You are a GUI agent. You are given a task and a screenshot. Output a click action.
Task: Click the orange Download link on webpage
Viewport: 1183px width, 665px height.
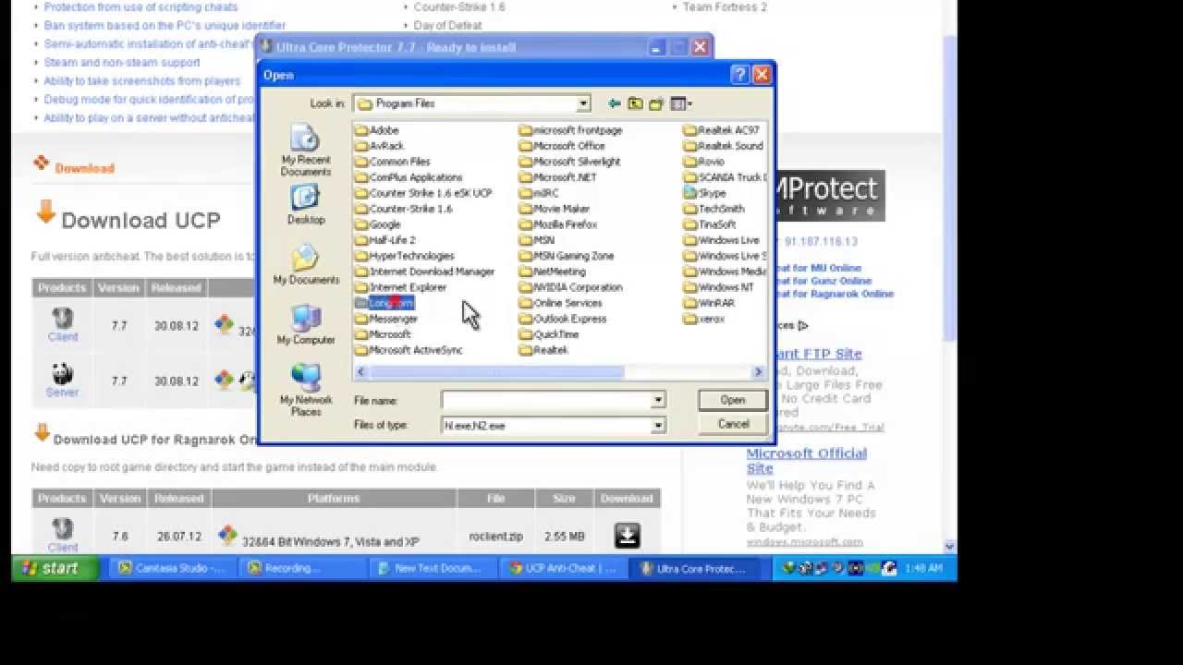click(x=84, y=168)
